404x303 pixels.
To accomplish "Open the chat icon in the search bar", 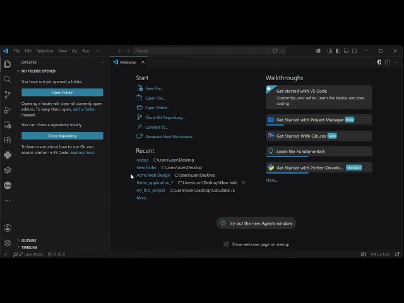I will (x=275, y=50).
